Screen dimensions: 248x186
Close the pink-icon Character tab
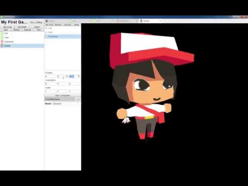point(137,21)
